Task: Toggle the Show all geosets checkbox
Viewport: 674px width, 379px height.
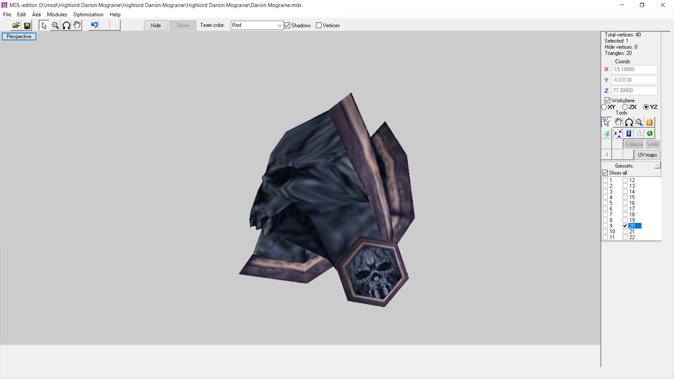Action: click(605, 173)
